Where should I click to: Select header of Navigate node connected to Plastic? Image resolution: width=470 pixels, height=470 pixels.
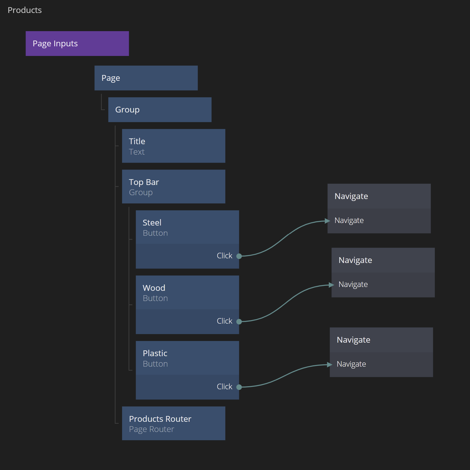point(381,340)
